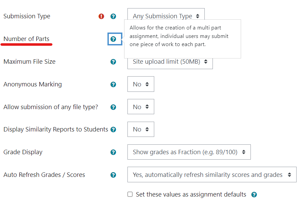This screenshot has width=301, height=204.
Task: Show help for Display Similarity Reports to Students
Action: [x=113, y=129]
